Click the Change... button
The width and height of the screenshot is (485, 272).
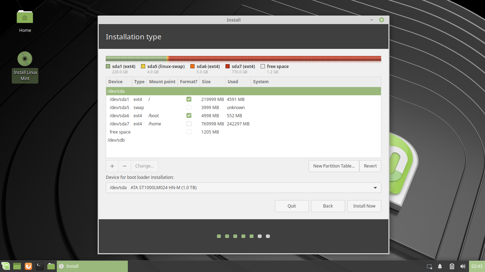pos(145,166)
